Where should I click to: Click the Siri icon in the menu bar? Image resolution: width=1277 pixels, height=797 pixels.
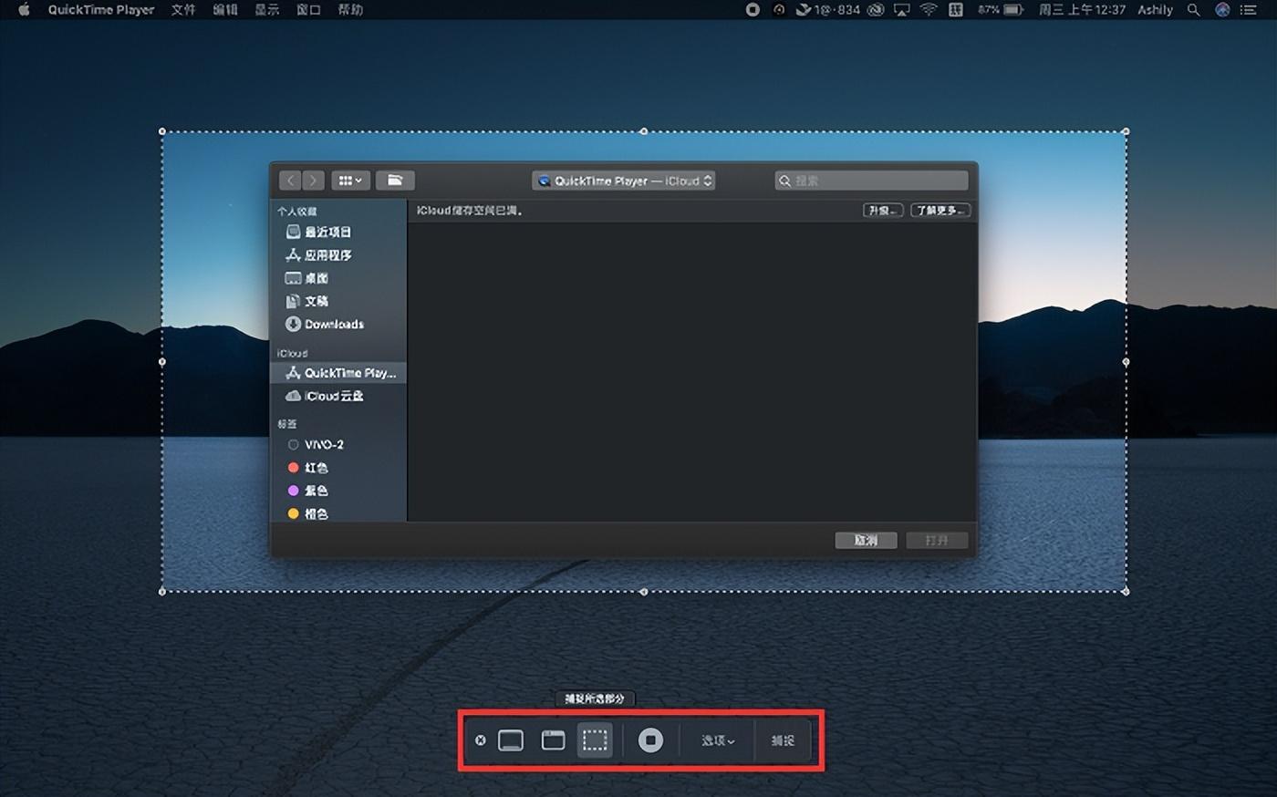1222,9
